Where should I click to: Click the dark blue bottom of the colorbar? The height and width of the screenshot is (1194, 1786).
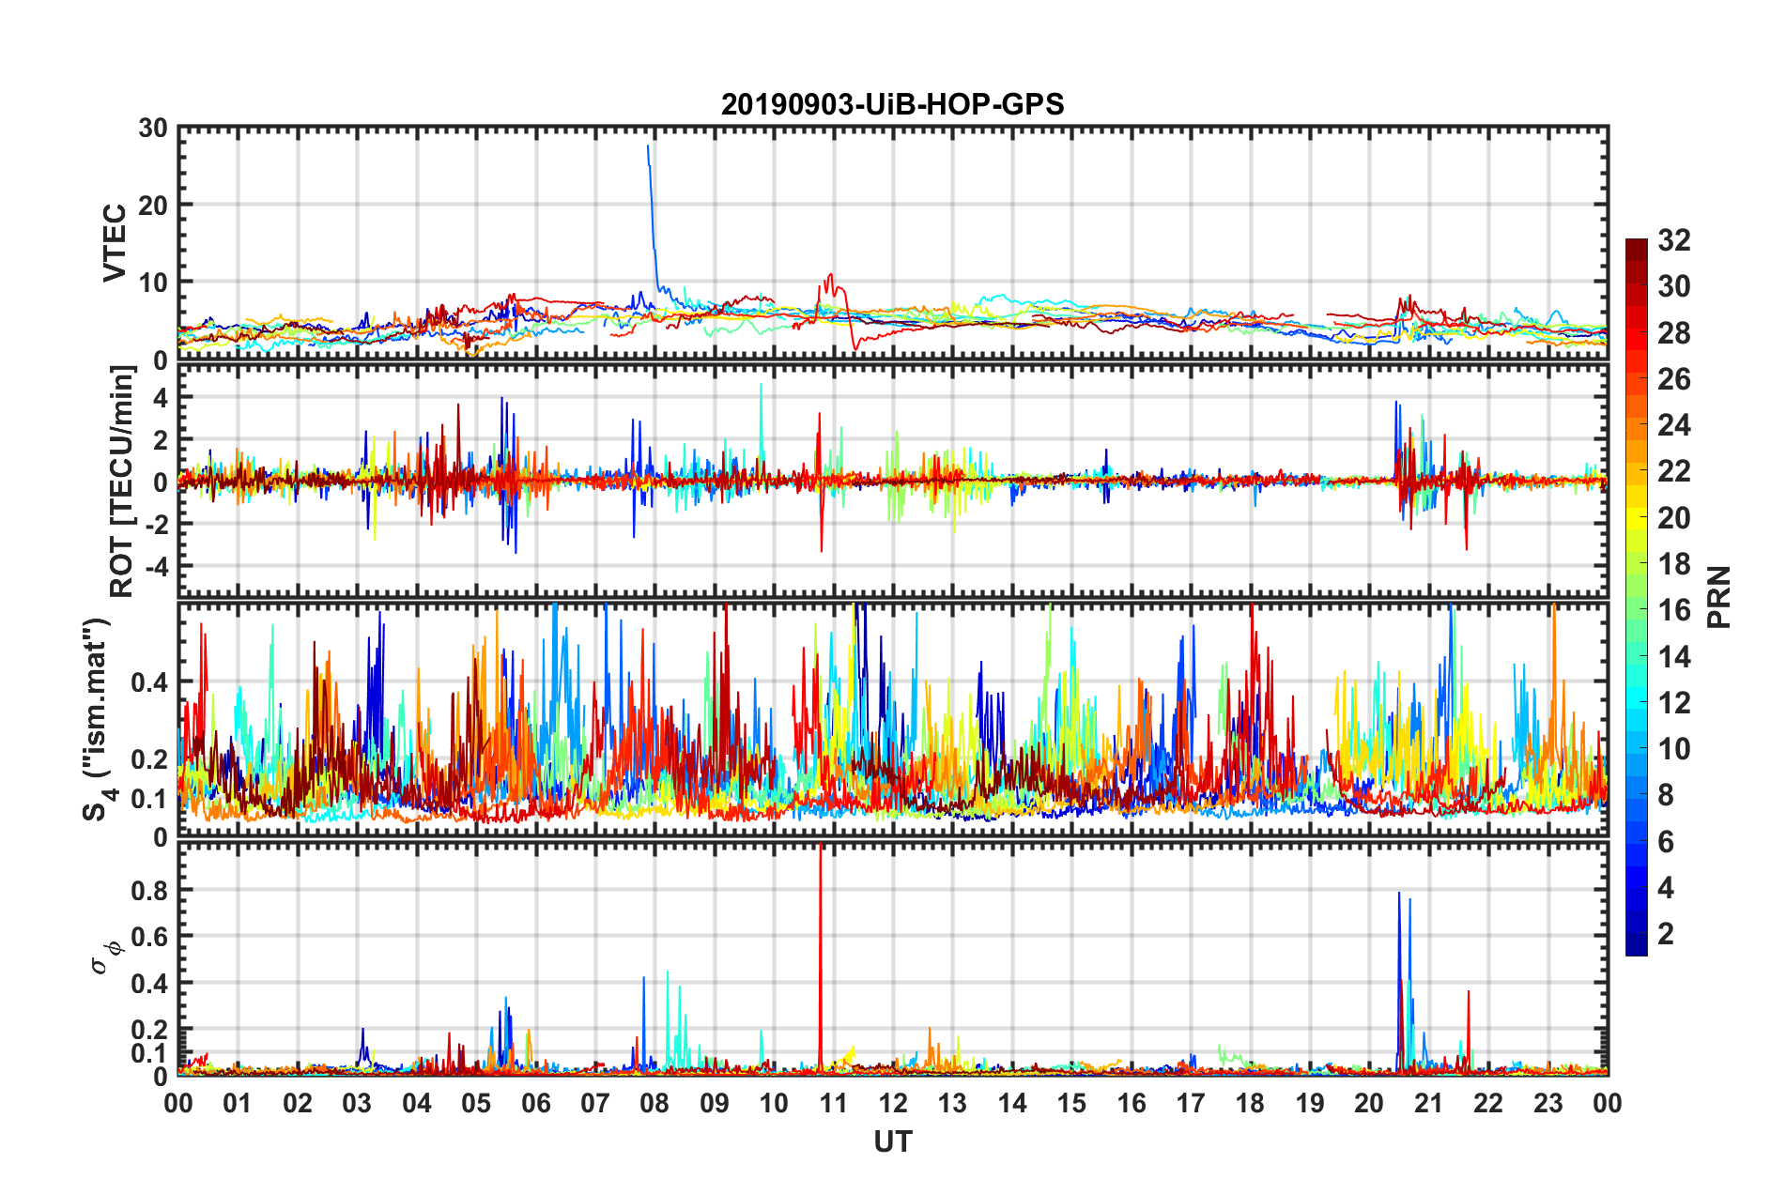1636,946
